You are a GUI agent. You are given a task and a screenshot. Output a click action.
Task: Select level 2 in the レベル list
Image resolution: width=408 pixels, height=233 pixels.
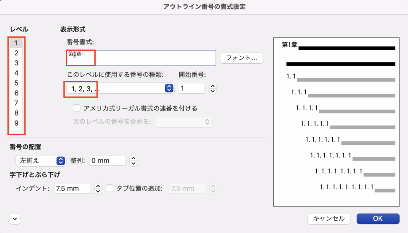(x=16, y=53)
